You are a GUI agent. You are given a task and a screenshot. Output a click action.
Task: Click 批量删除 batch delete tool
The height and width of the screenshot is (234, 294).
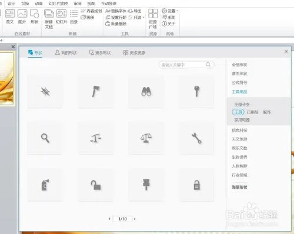[x=116, y=24]
